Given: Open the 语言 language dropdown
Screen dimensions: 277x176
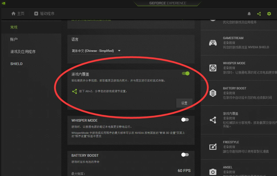Looking at the screenshot, I should tap(97, 51).
